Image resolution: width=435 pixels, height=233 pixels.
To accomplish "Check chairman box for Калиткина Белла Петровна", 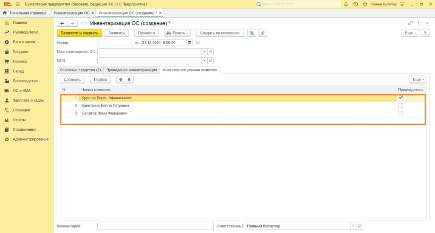I will pyautogui.click(x=401, y=105).
